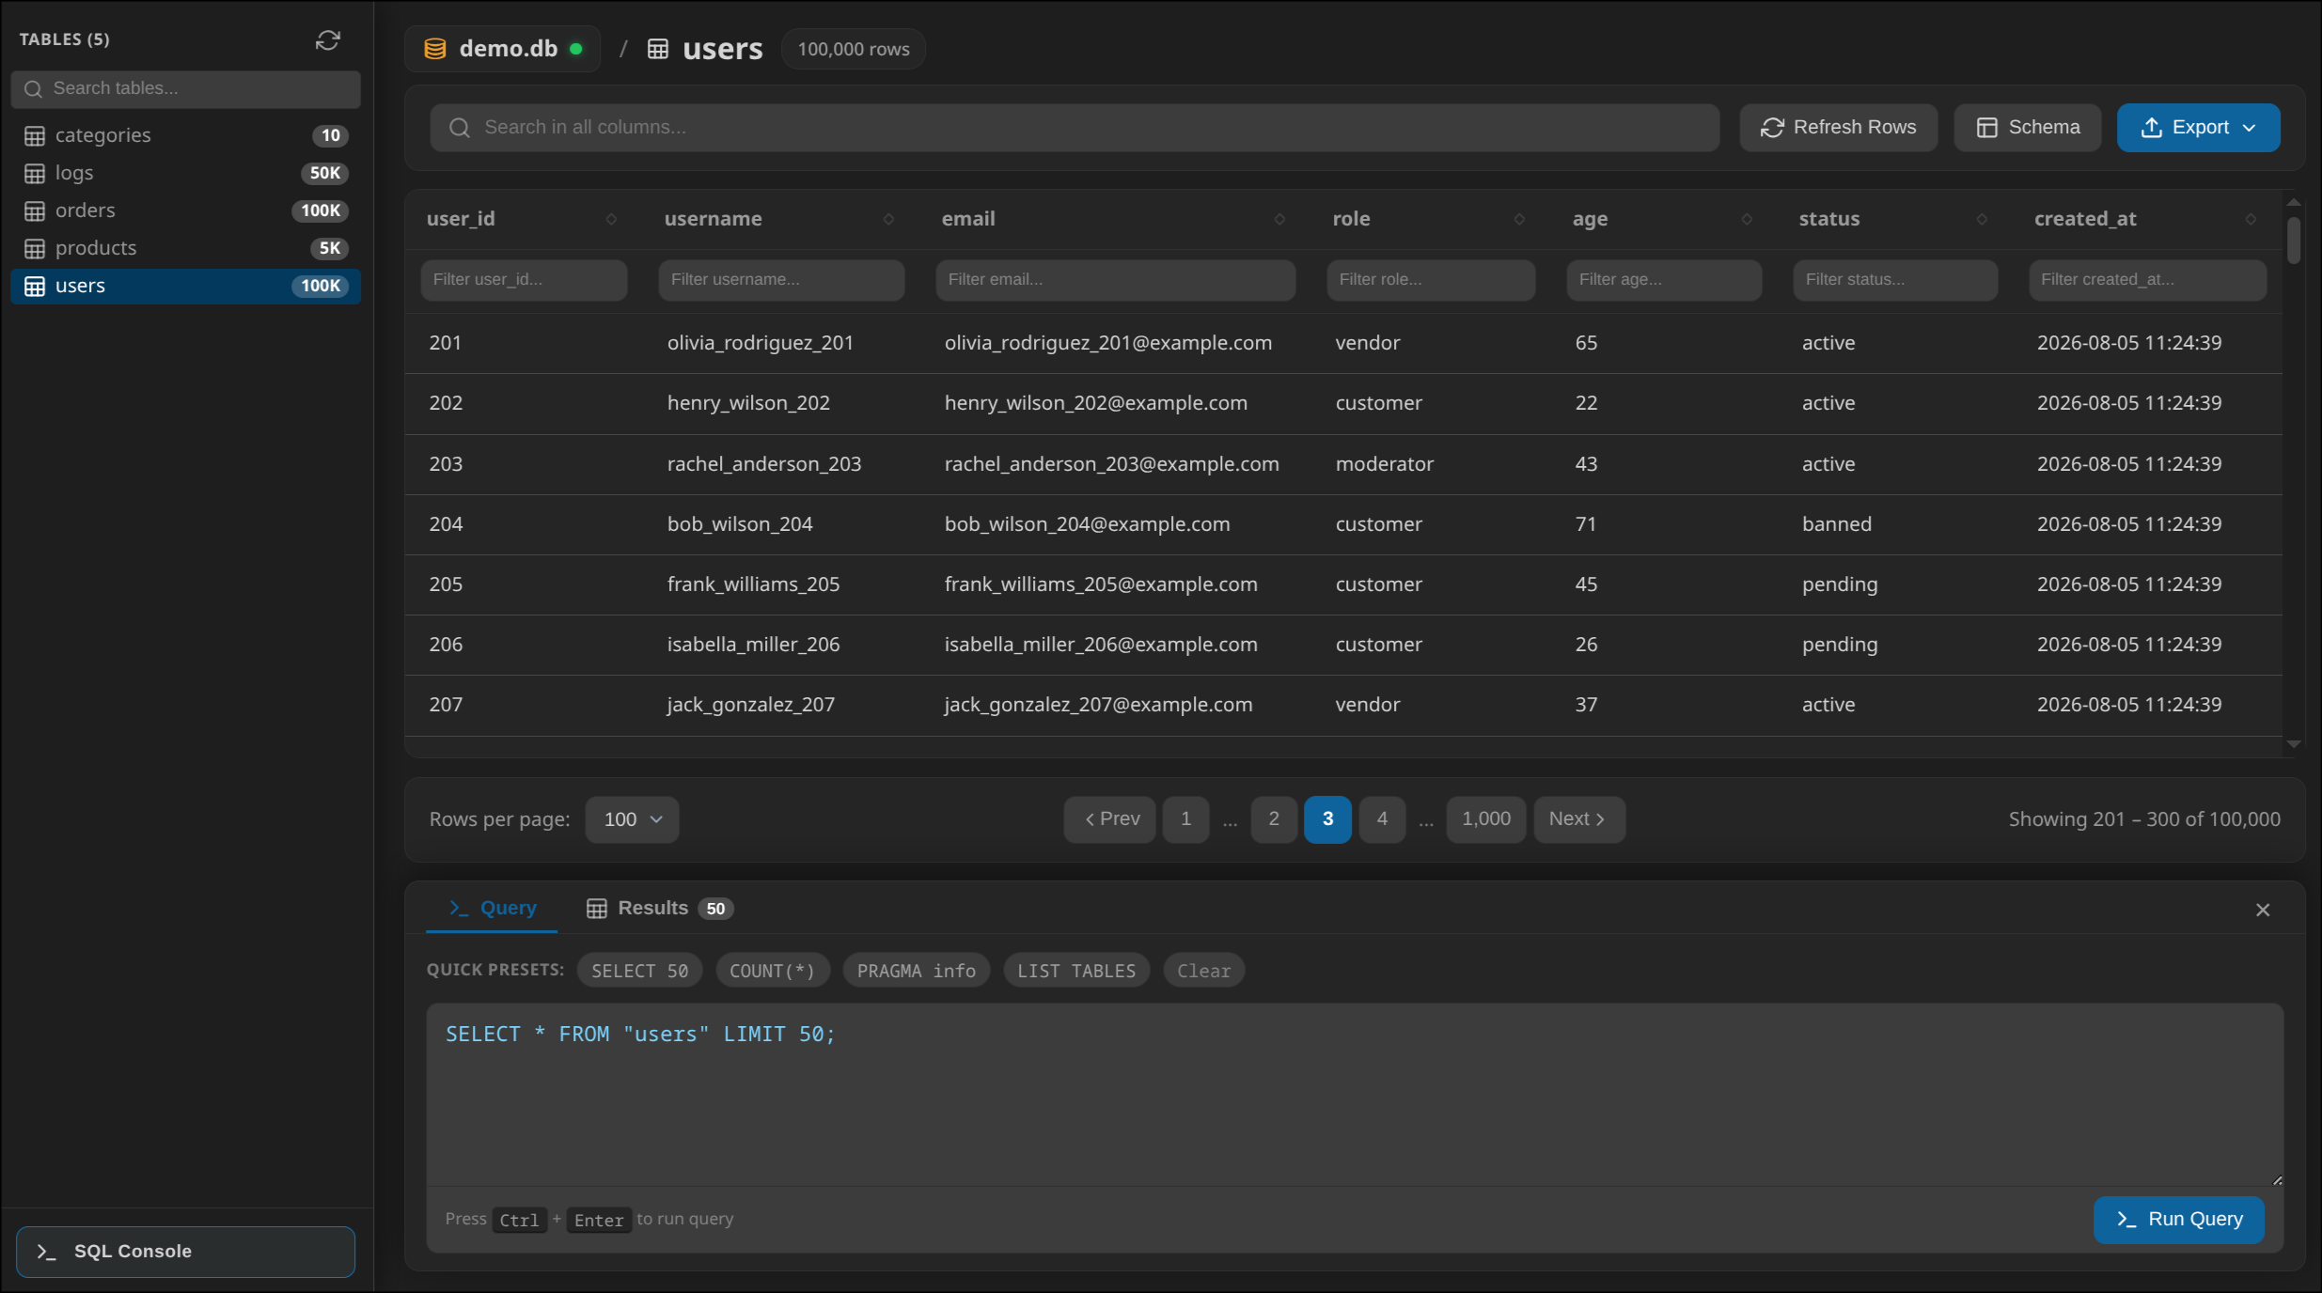Focus the Filter status field

click(1895, 280)
